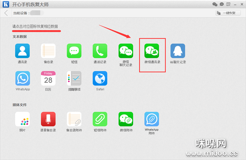
Task: Open the feedback chat bubble in title bar
Action: tap(221, 4)
